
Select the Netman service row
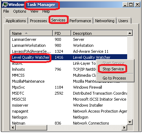[69, 123]
